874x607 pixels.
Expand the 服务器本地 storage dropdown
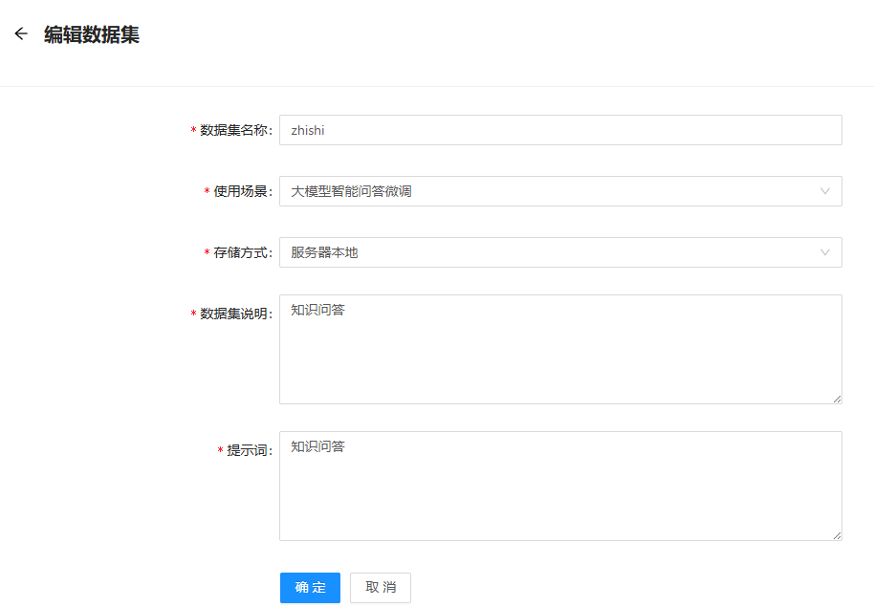[559, 252]
